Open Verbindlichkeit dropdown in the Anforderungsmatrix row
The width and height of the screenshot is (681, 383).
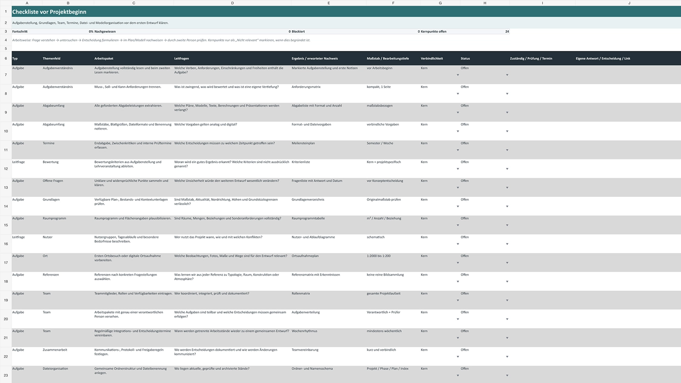pos(458,94)
